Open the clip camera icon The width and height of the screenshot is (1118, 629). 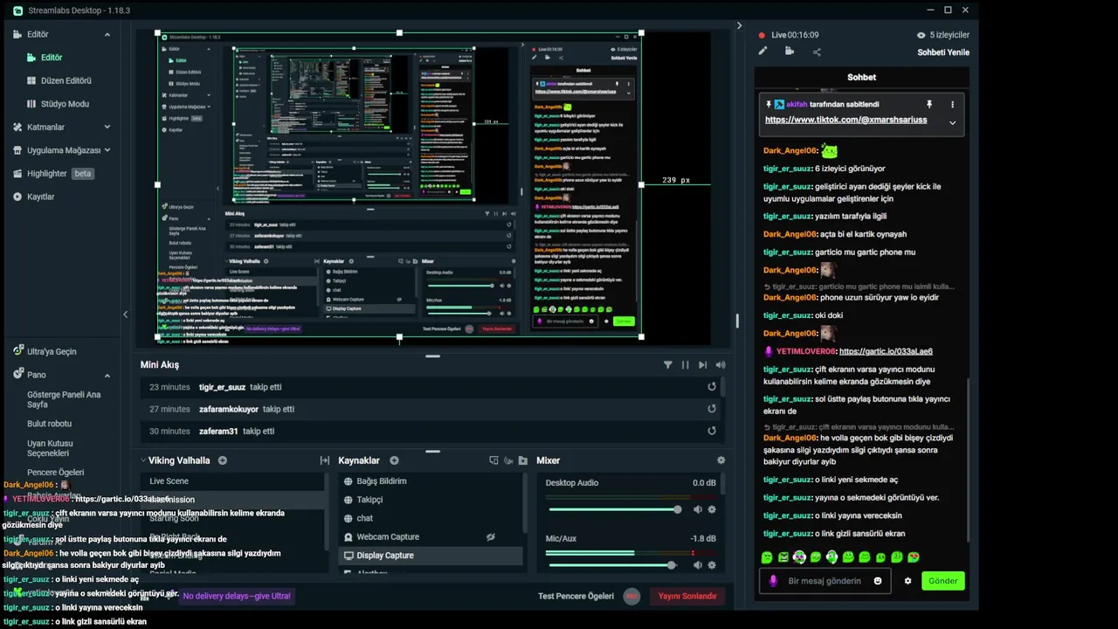(790, 52)
